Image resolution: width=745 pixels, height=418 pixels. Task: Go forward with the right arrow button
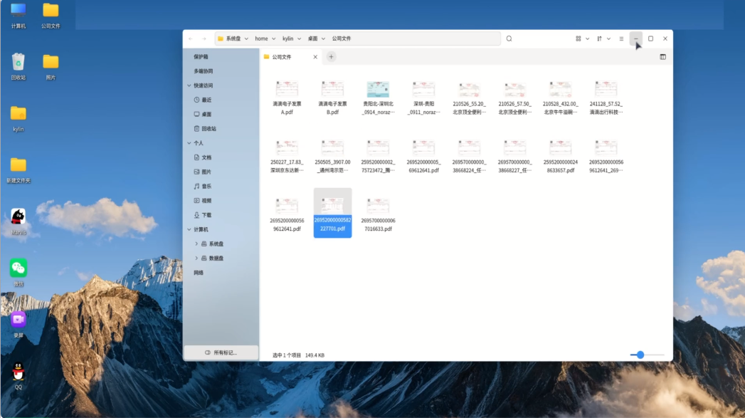[x=204, y=38]
